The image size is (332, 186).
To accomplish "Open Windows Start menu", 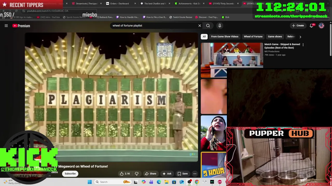I will coord(89,182).
